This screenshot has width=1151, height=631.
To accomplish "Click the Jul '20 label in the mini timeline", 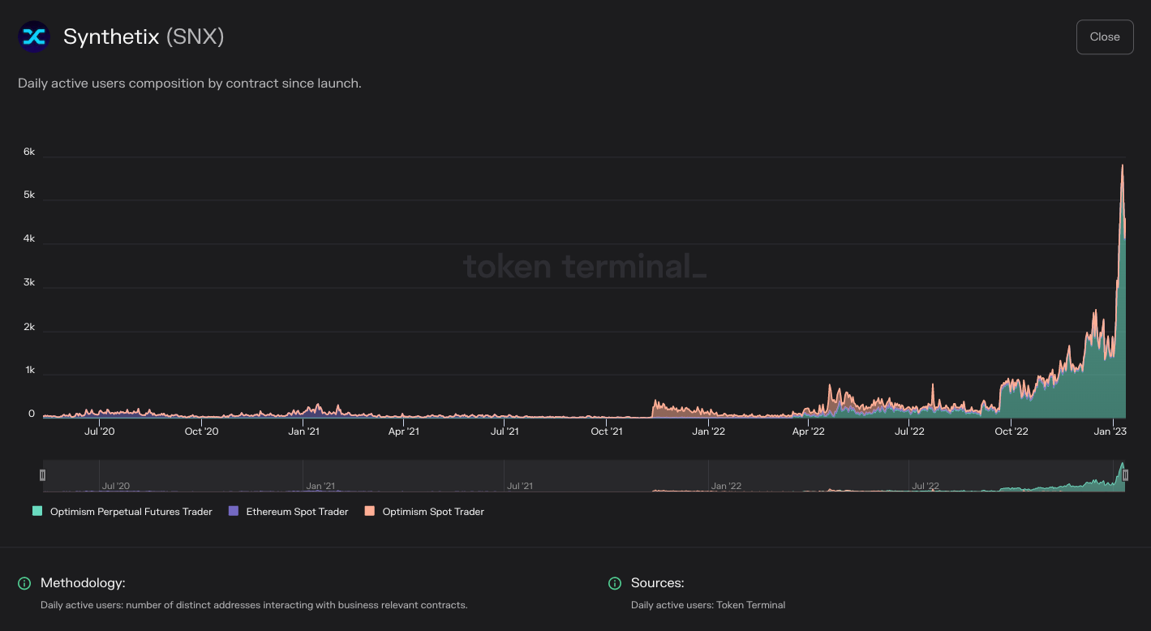I will [118, 486].
